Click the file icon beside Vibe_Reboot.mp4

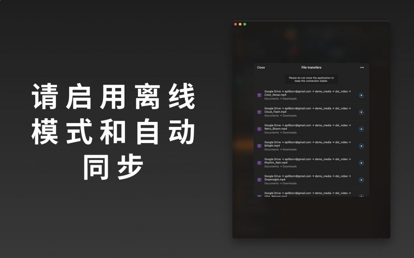click(259, 196)
